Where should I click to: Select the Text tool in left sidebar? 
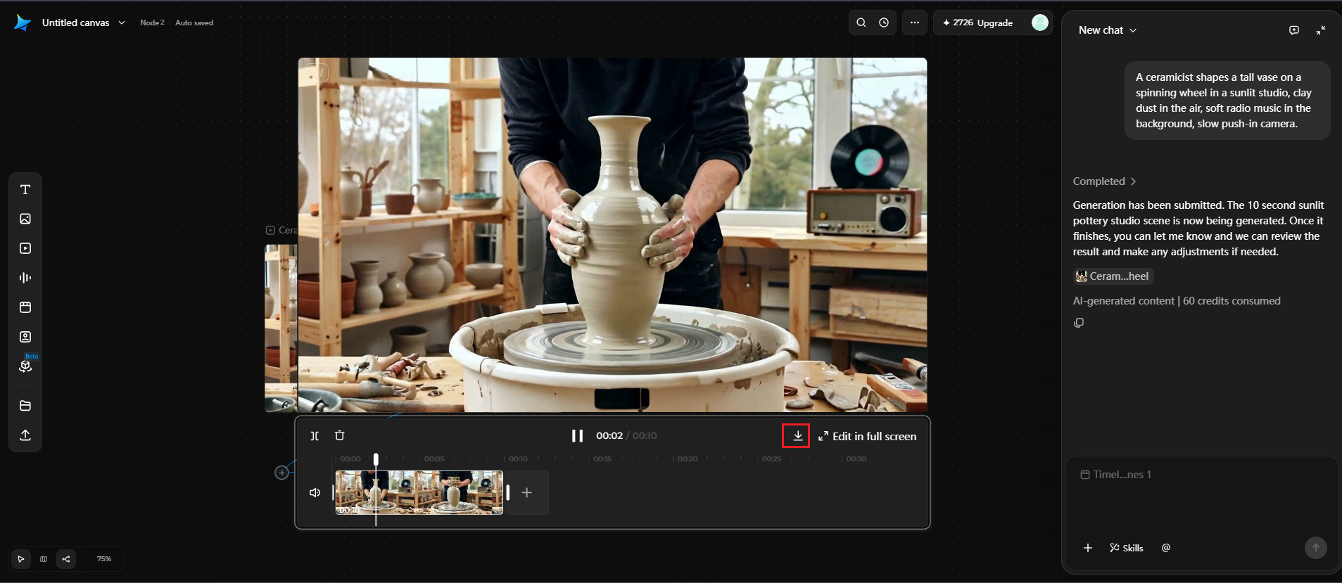point(25,190)
